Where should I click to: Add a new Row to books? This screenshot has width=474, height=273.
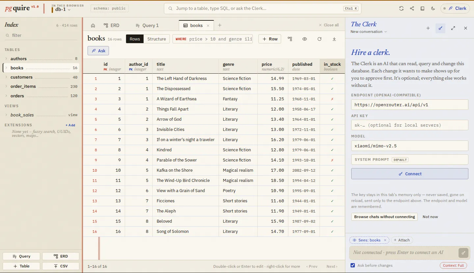pyautogui.click(x=270, y=39)
